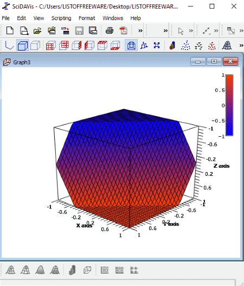Image resolution: width=244 pixels, height=286 pixels.
Task: Minimize the Graph3 subwindow
Action: pos(198,62)
